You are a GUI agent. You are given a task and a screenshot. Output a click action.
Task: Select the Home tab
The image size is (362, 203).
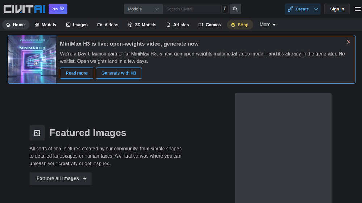[x=16, y=25]
